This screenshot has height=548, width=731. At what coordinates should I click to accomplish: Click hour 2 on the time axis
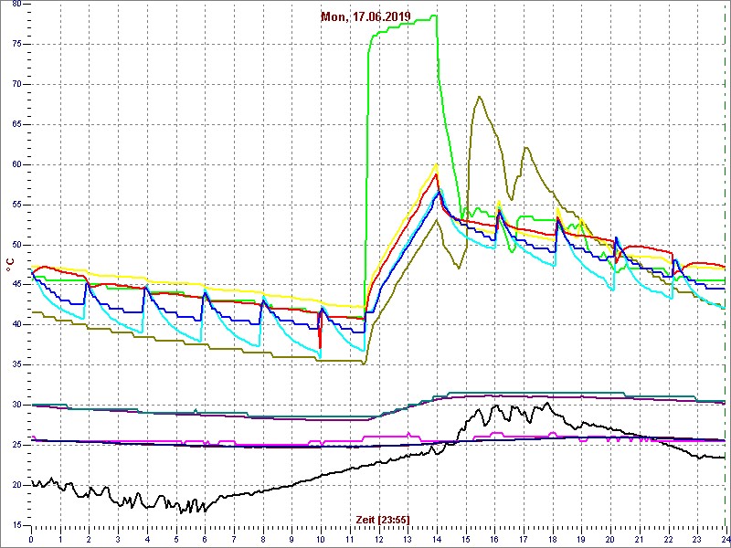[89, 539]
